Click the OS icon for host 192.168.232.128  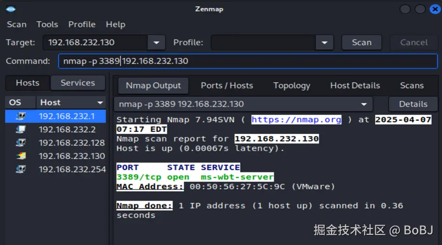[21, 142]
